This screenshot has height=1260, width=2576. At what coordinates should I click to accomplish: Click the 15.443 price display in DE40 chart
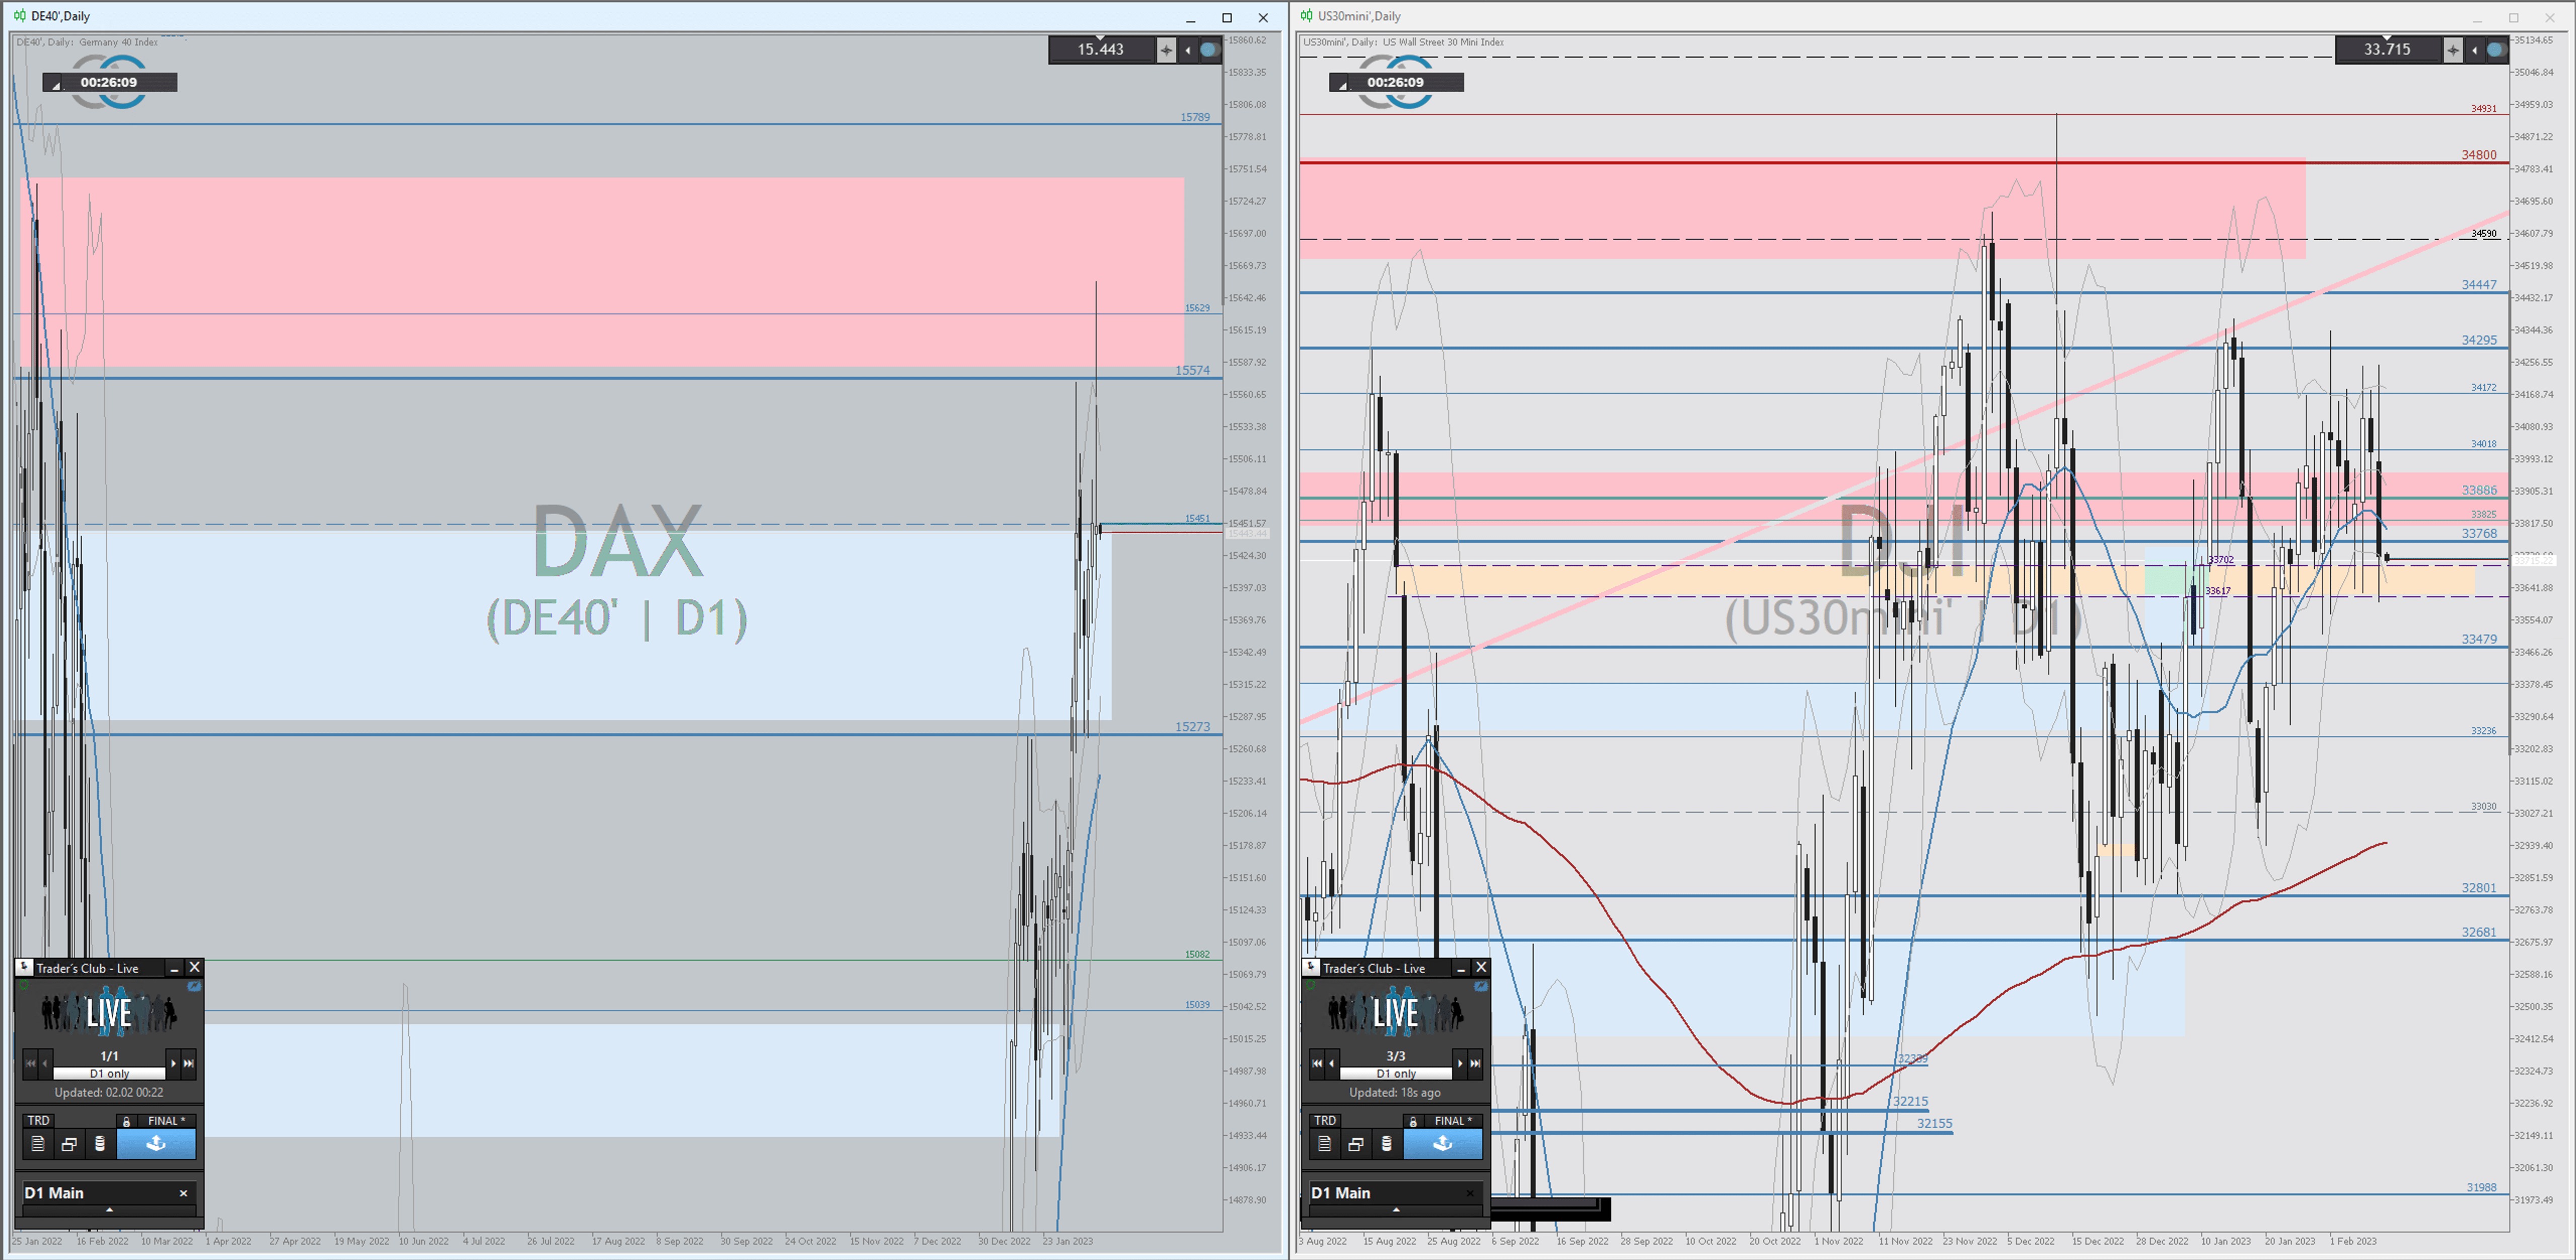(1100, 49)
